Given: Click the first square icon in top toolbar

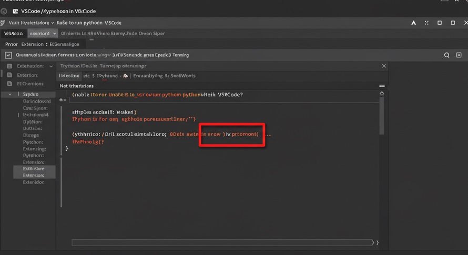Looking at the screenshot, I should point(440,23).
